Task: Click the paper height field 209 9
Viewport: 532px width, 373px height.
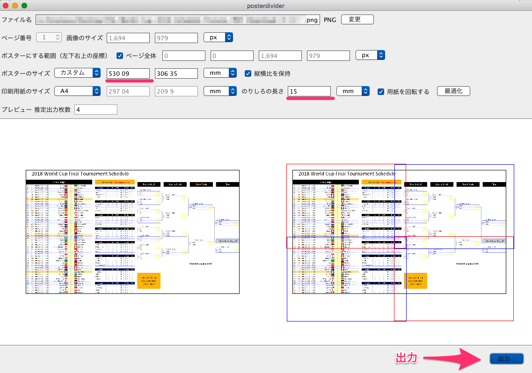Action: point(176,91)
